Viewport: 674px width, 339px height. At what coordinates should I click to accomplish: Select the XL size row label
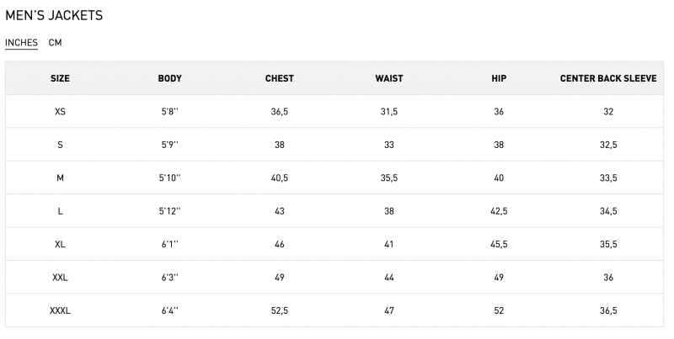click(x=60, y=245)
